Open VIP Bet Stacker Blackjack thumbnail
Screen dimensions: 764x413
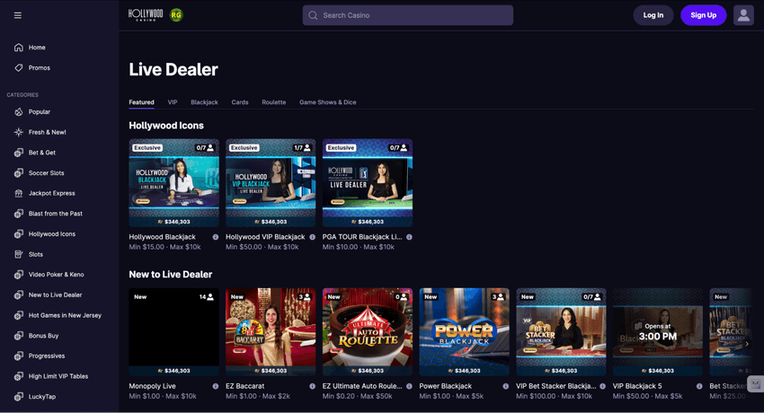(x=561, y=332)
